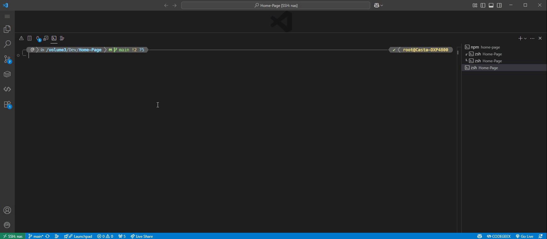Image resolution: width=547 pixels, height=239 pixels.
Task: Click forwarded ports 5 in status bar
Action: click(122, 236)
